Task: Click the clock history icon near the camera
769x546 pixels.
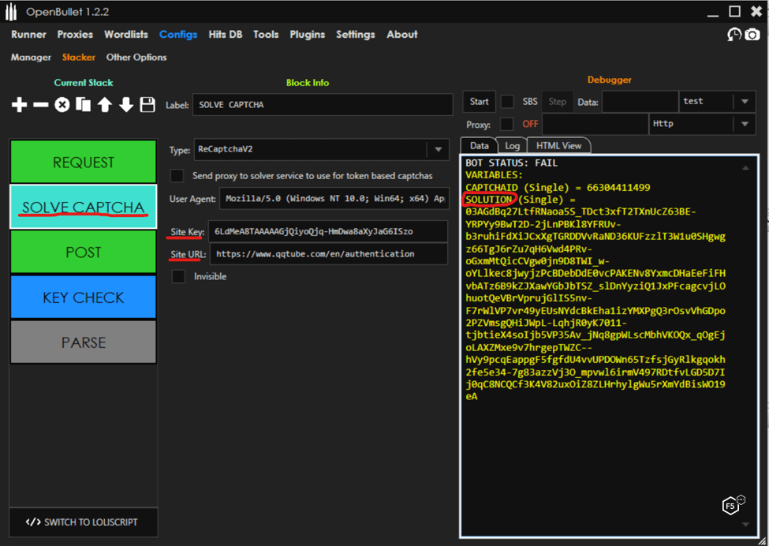Action: tap(734, 35)
